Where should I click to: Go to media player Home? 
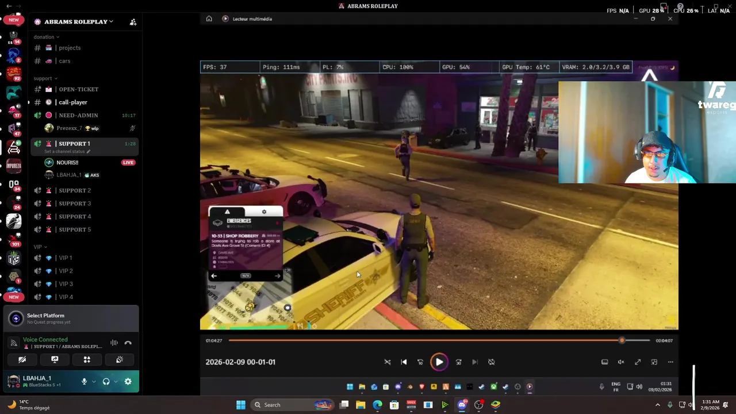(x=209, y=18)
